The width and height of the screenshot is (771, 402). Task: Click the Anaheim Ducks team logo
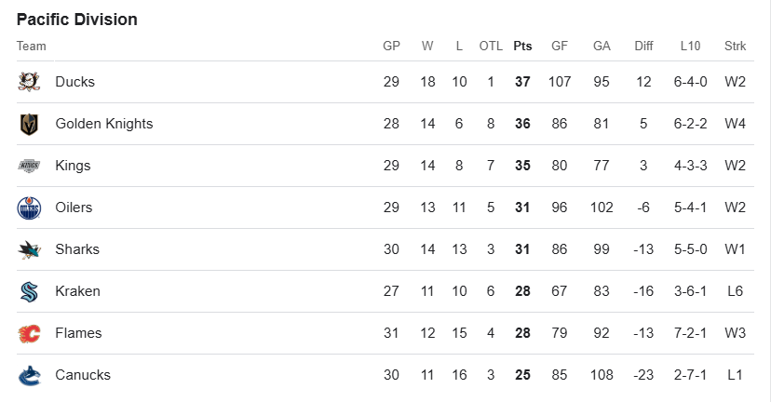pos(29,82)
